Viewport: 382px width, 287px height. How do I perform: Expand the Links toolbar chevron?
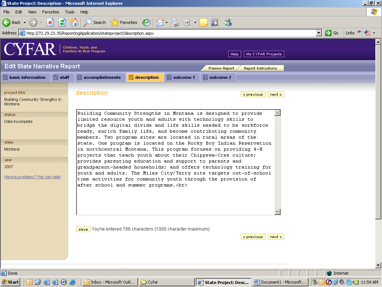[x=359, y=32]
